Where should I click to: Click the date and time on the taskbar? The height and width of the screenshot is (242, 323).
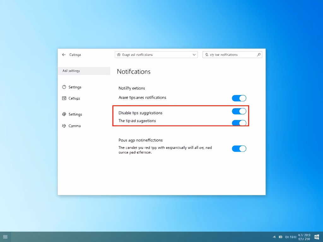point(304,237)
